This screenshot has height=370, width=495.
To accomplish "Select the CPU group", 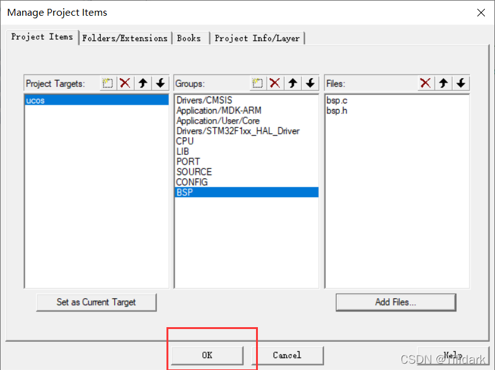I will 246,141.
